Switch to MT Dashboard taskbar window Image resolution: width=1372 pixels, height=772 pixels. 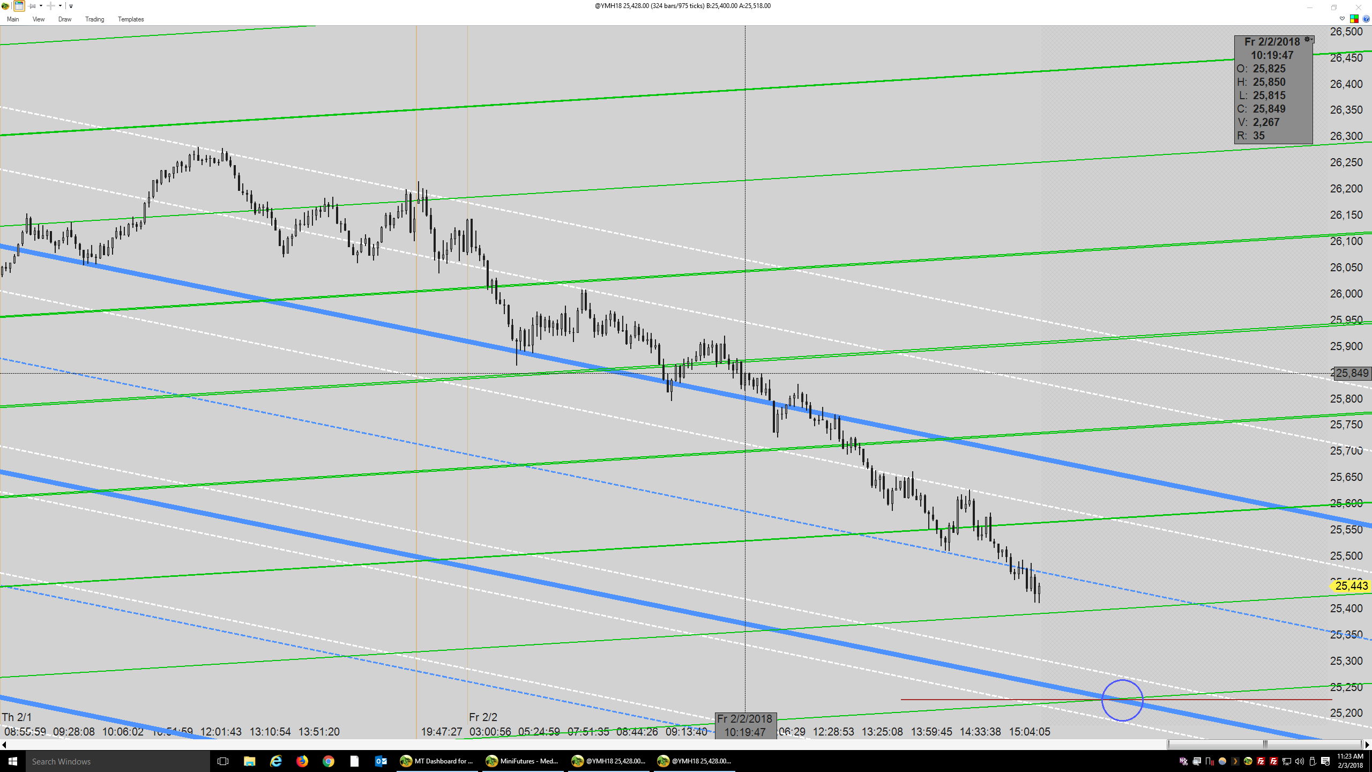pyautogui.click(x=437, y=761)
